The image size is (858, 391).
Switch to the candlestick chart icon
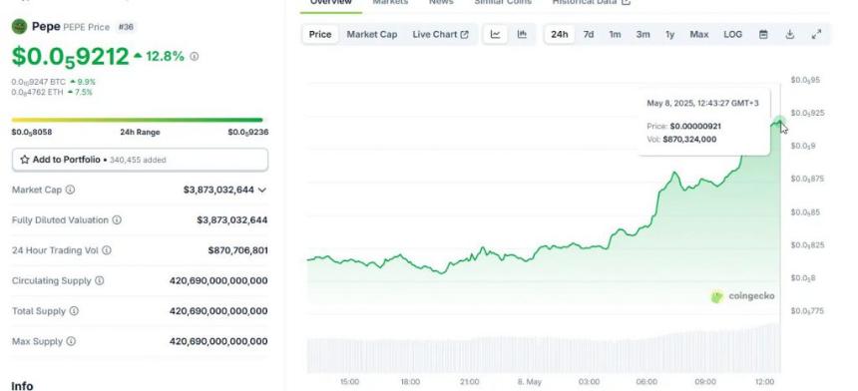(522, 35)
